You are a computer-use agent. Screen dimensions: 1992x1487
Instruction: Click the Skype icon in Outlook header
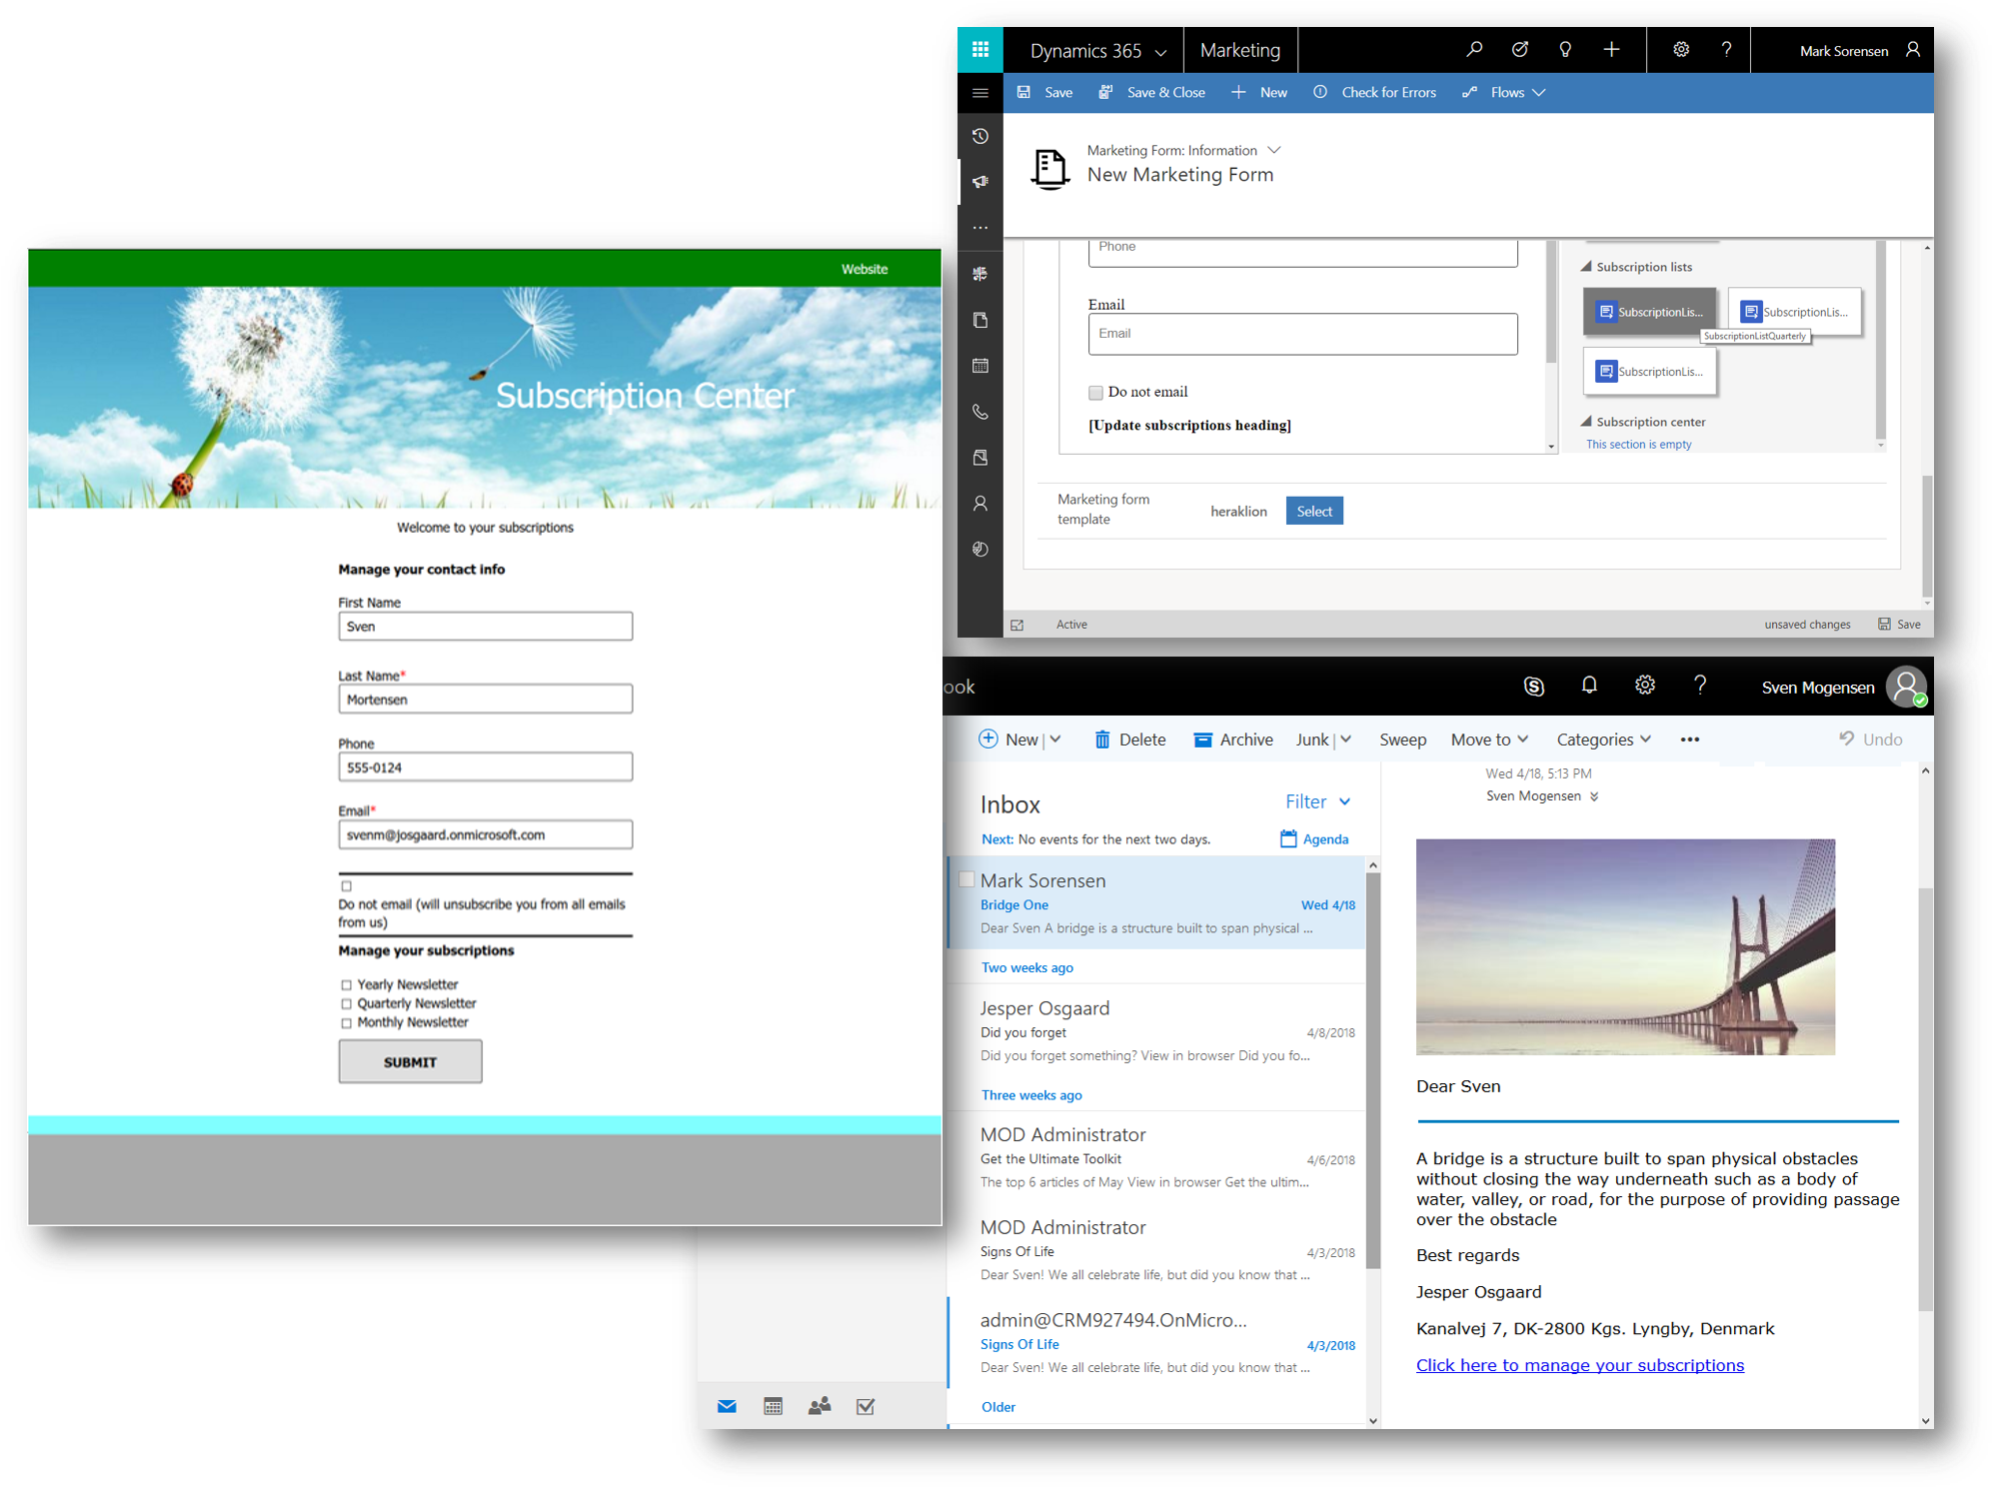[x=1534, y=686]
